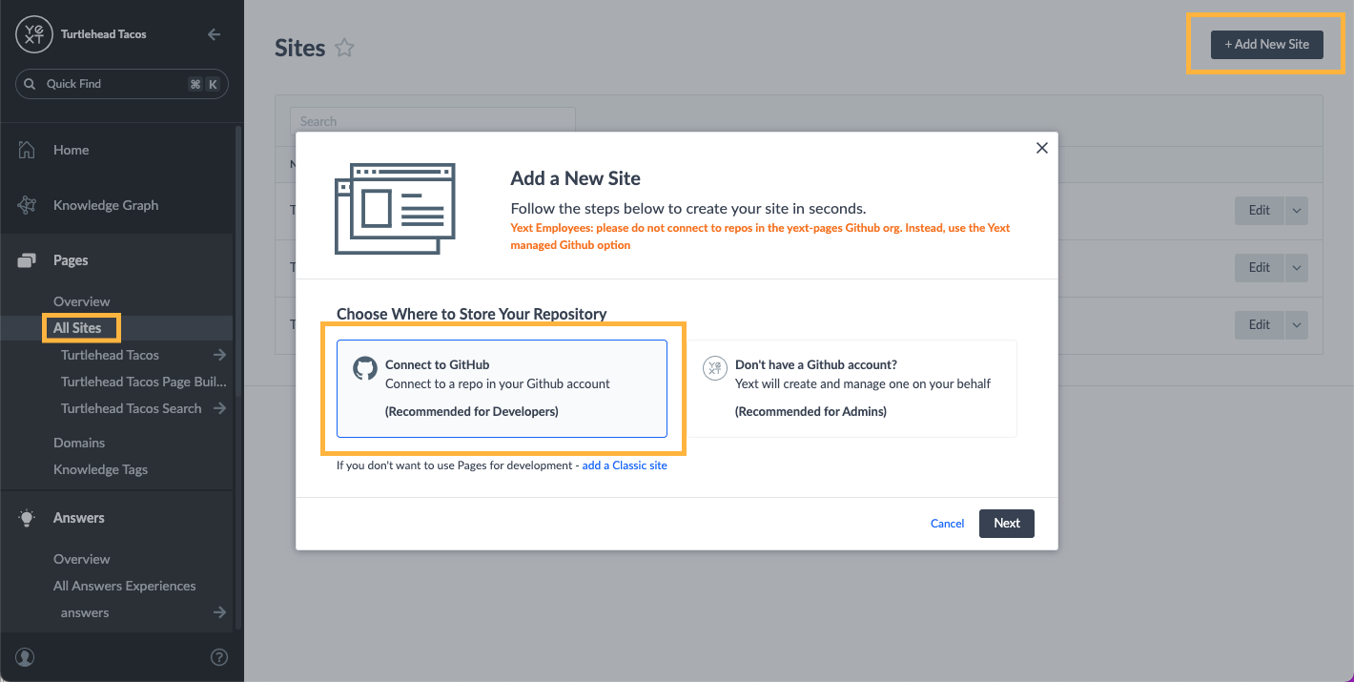
Task: Click the Search field in the sites table
Action: (x=433, y=121)
